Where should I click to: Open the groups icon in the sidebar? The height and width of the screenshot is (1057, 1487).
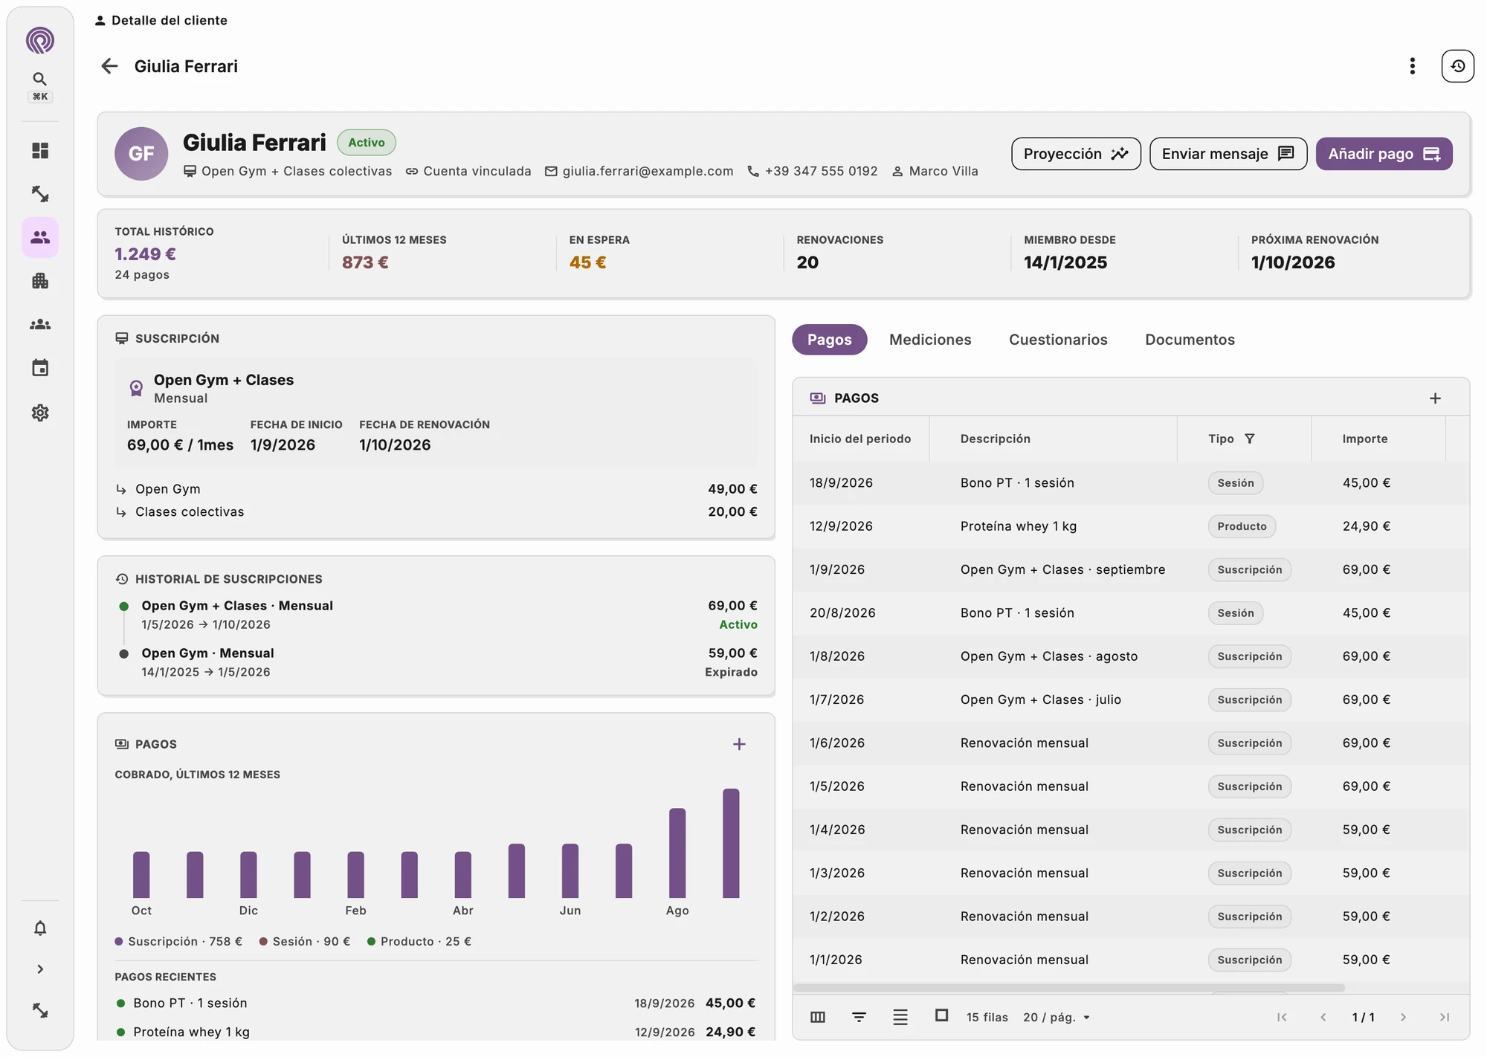(x=40, y=324)
